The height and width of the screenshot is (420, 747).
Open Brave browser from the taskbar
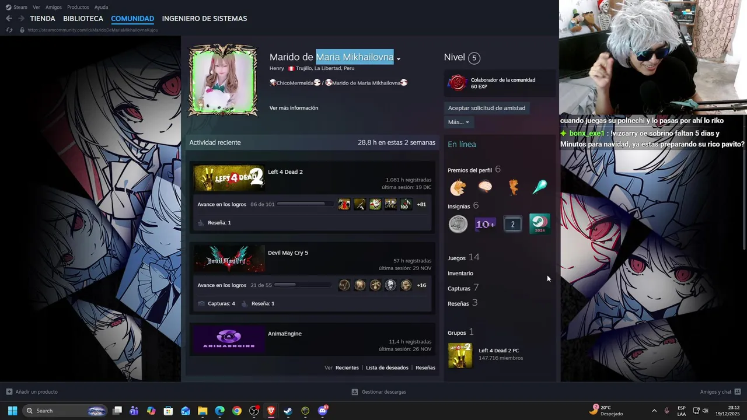pyautogui.click(x=271, y=411)
